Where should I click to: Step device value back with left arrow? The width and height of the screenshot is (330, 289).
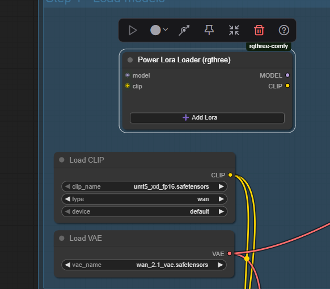click(67, 211)
